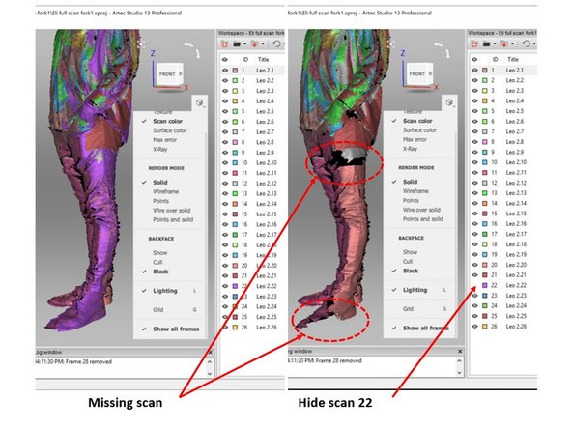Close the left log window
572x429 pixels.
[210, 352]
